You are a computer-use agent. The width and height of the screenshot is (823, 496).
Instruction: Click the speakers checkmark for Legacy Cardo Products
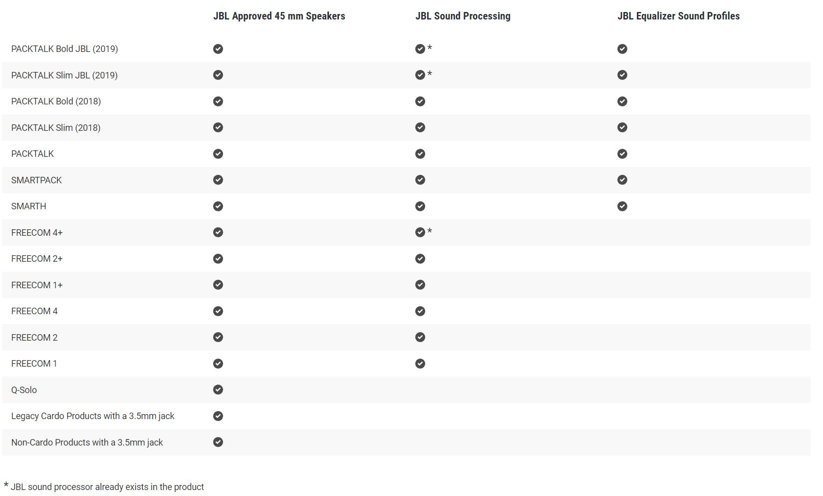(218, 416)
